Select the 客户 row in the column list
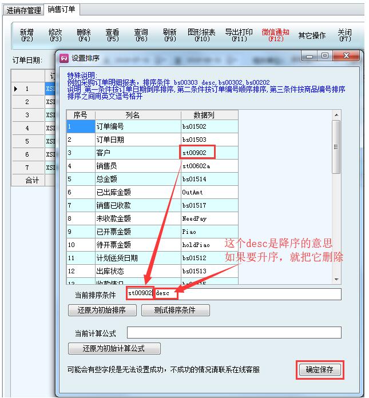The width and height of the screenshot is (369, 398). 137,153
